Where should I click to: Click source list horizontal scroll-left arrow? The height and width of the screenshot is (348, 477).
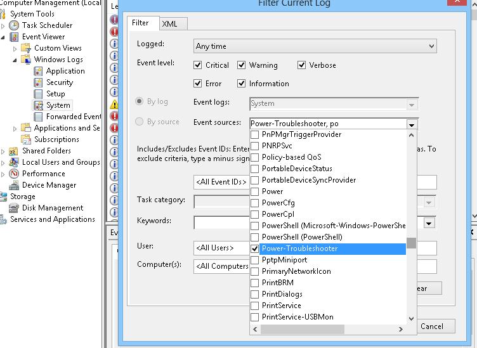pyautogui.click(x=255, y=329)
